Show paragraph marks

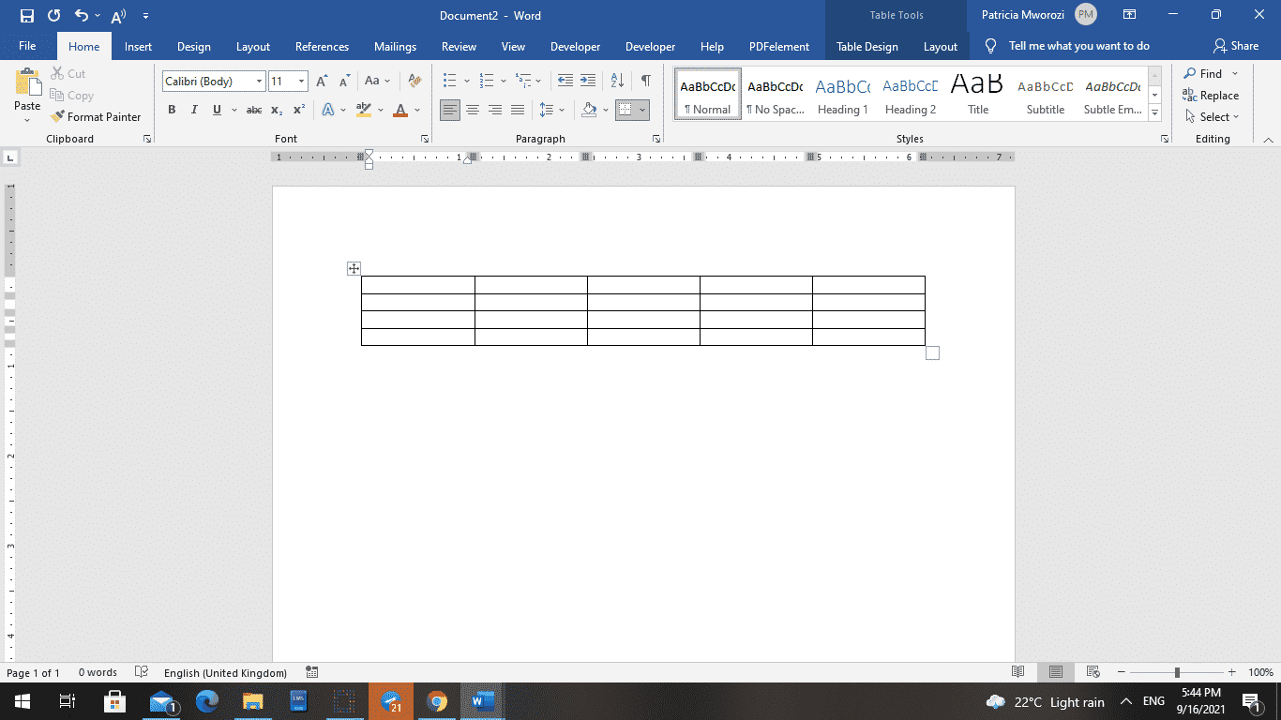pos(644,82)
